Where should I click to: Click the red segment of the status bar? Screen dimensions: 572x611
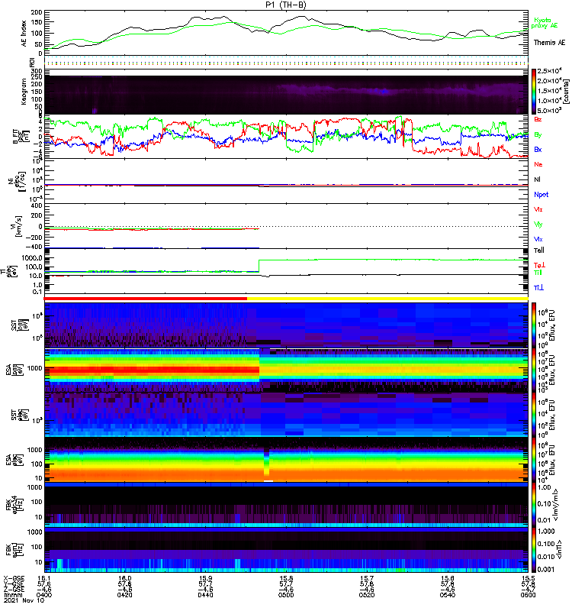[x=145, y=299]
